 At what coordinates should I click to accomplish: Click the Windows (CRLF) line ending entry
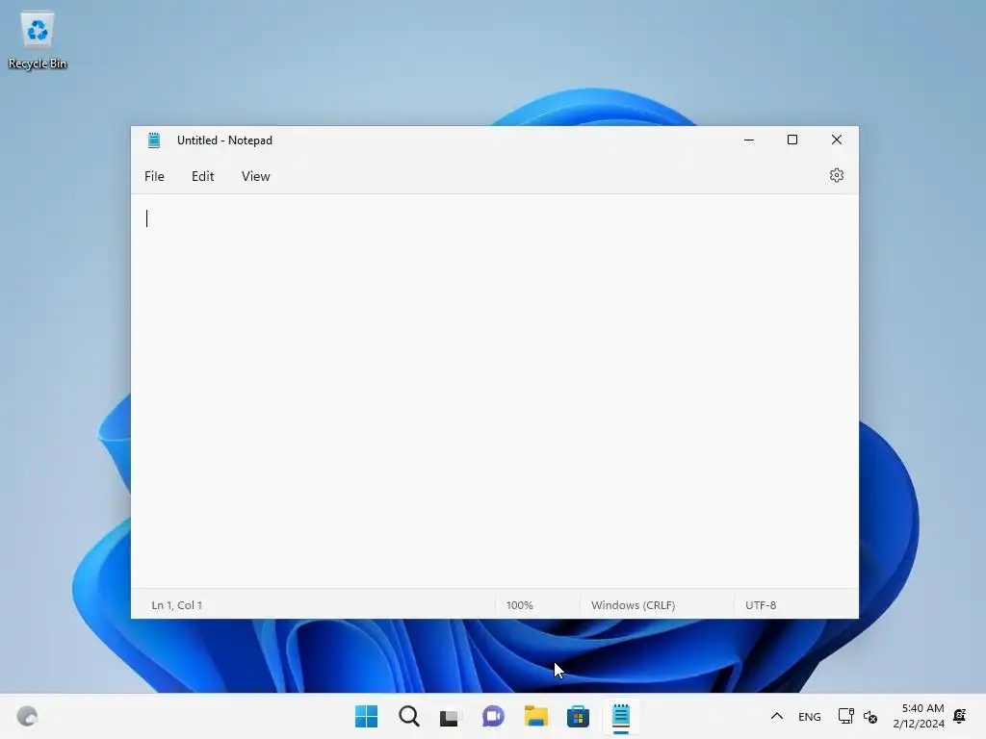[x=633, y=605]
